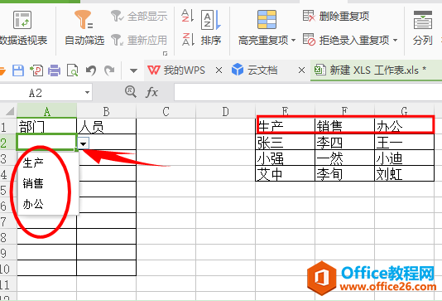Open the cell A2 validation dropdown arrow
442x301 pixels.
[83, 143]
